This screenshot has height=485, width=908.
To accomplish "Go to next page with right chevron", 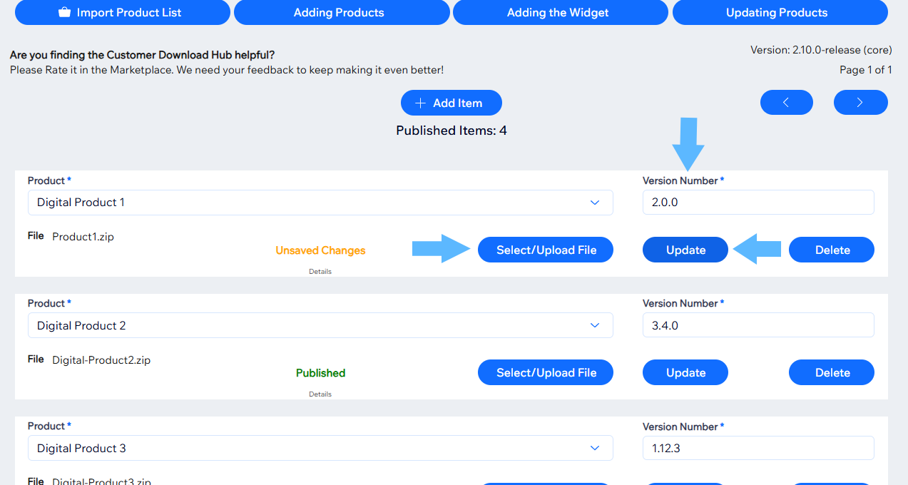I will pyautogui.click(x=860, y=103).
